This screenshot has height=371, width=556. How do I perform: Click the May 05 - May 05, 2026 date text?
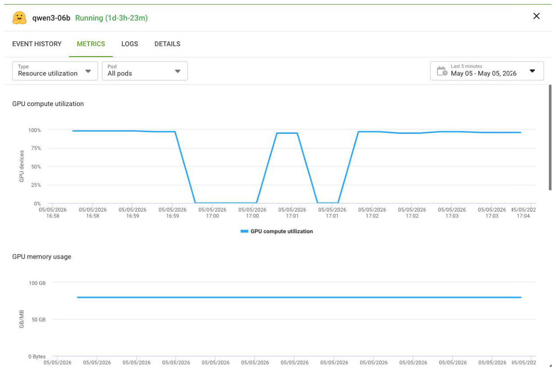point(484,74)
